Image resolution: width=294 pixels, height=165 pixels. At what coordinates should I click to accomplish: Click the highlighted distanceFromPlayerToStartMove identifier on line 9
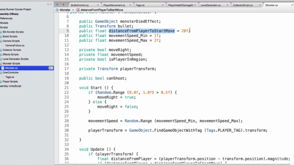tap(142, 31)
